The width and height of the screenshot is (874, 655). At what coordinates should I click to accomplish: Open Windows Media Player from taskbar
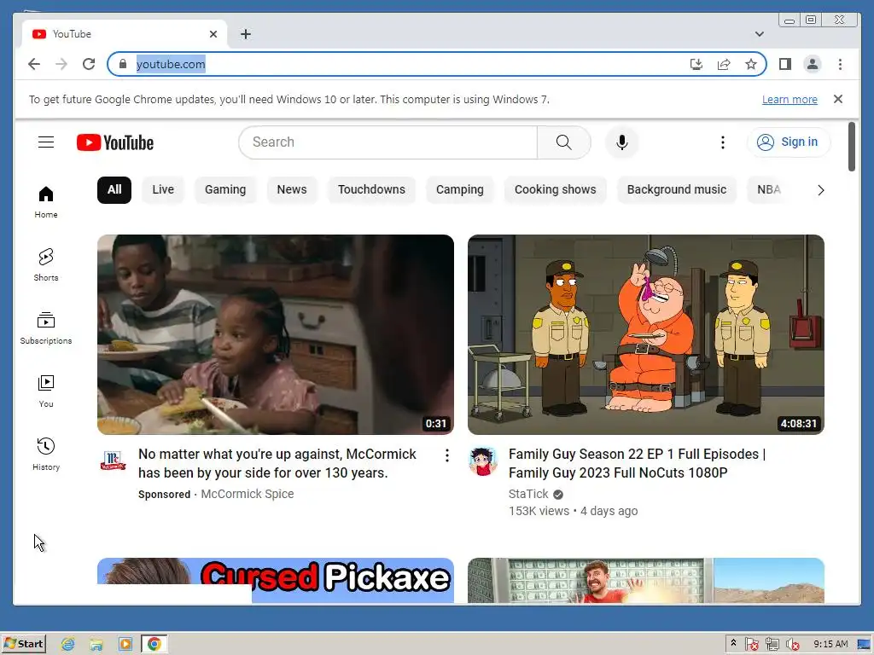[125, 645]
